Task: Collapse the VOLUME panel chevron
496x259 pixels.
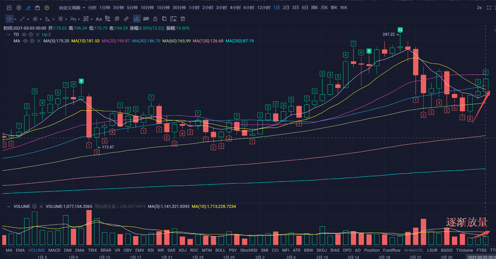Action: [x=8, y=207]
